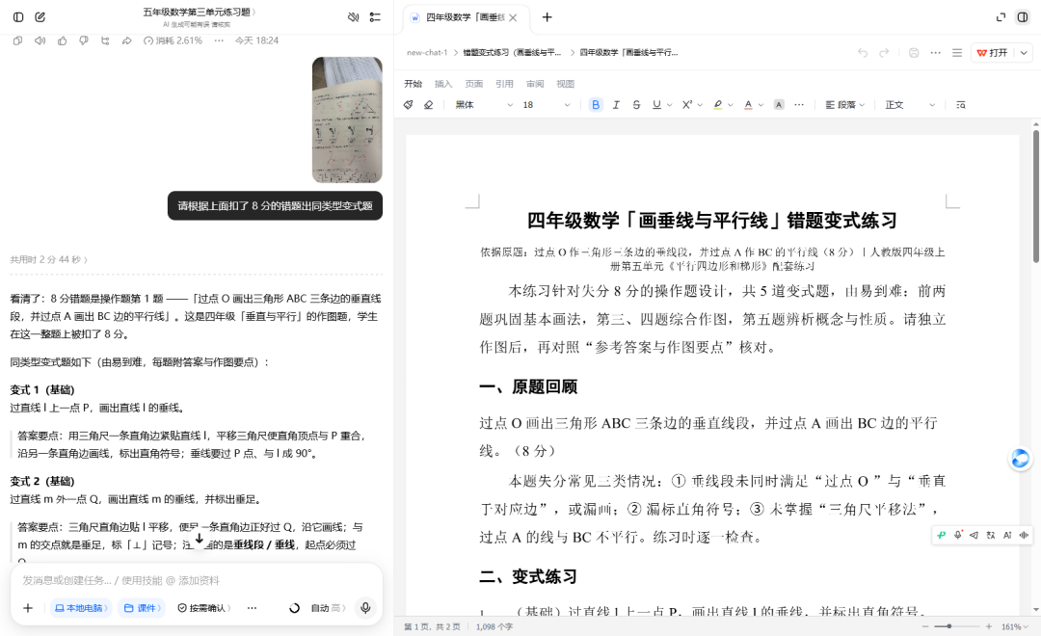
Task: Toggle bold formatting
Action: (x=596, y=105)
